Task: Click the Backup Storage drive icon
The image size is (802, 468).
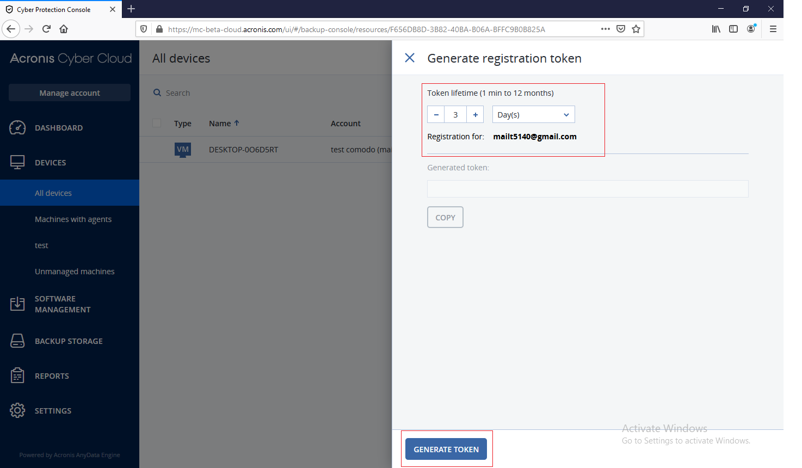Action: pyautogui.click(x=17, y=341)
